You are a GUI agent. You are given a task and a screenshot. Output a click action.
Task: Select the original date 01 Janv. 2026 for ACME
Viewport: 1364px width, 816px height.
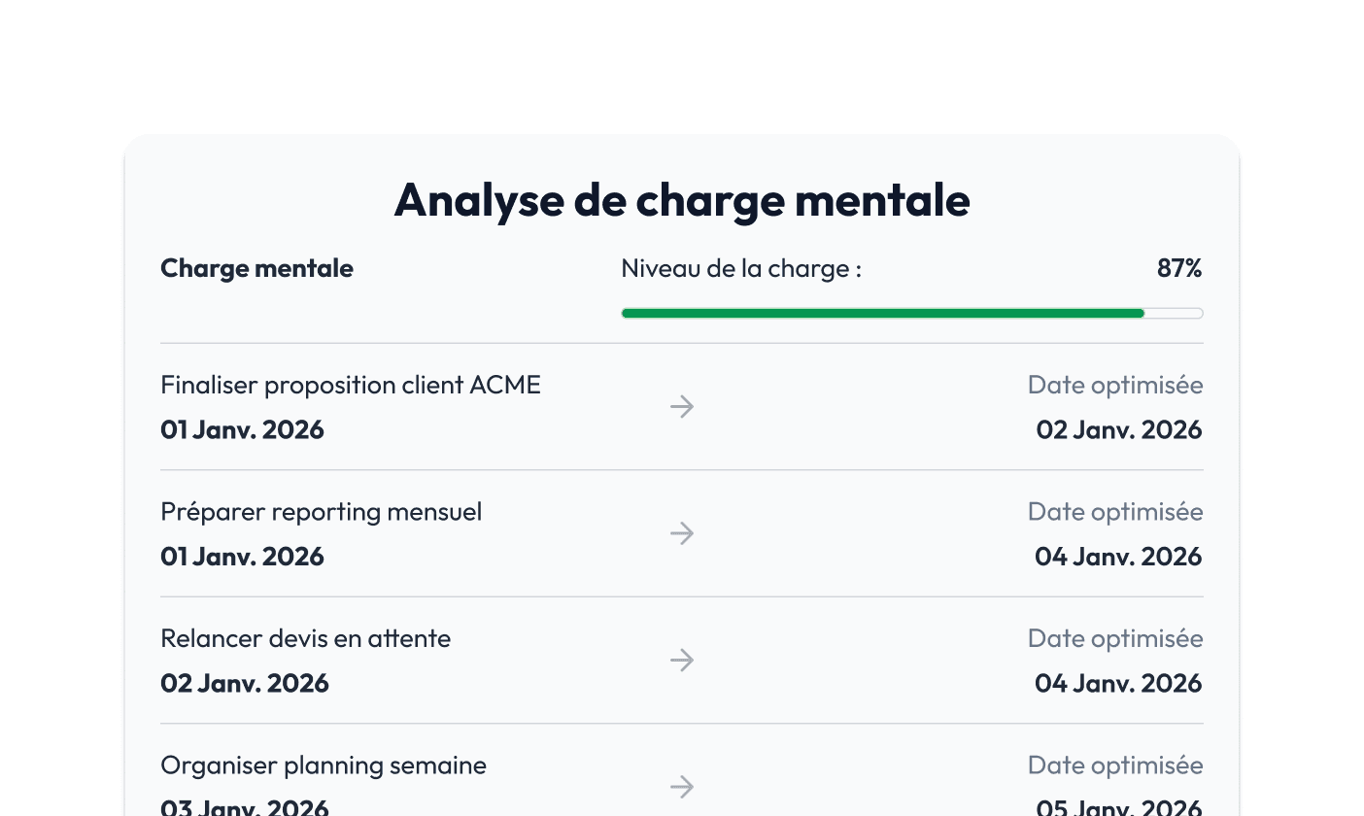(x=242, y=429)
